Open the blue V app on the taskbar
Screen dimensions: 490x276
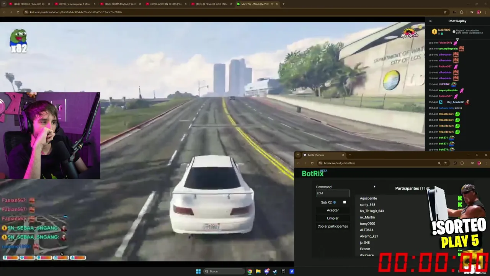pos(292,271)
